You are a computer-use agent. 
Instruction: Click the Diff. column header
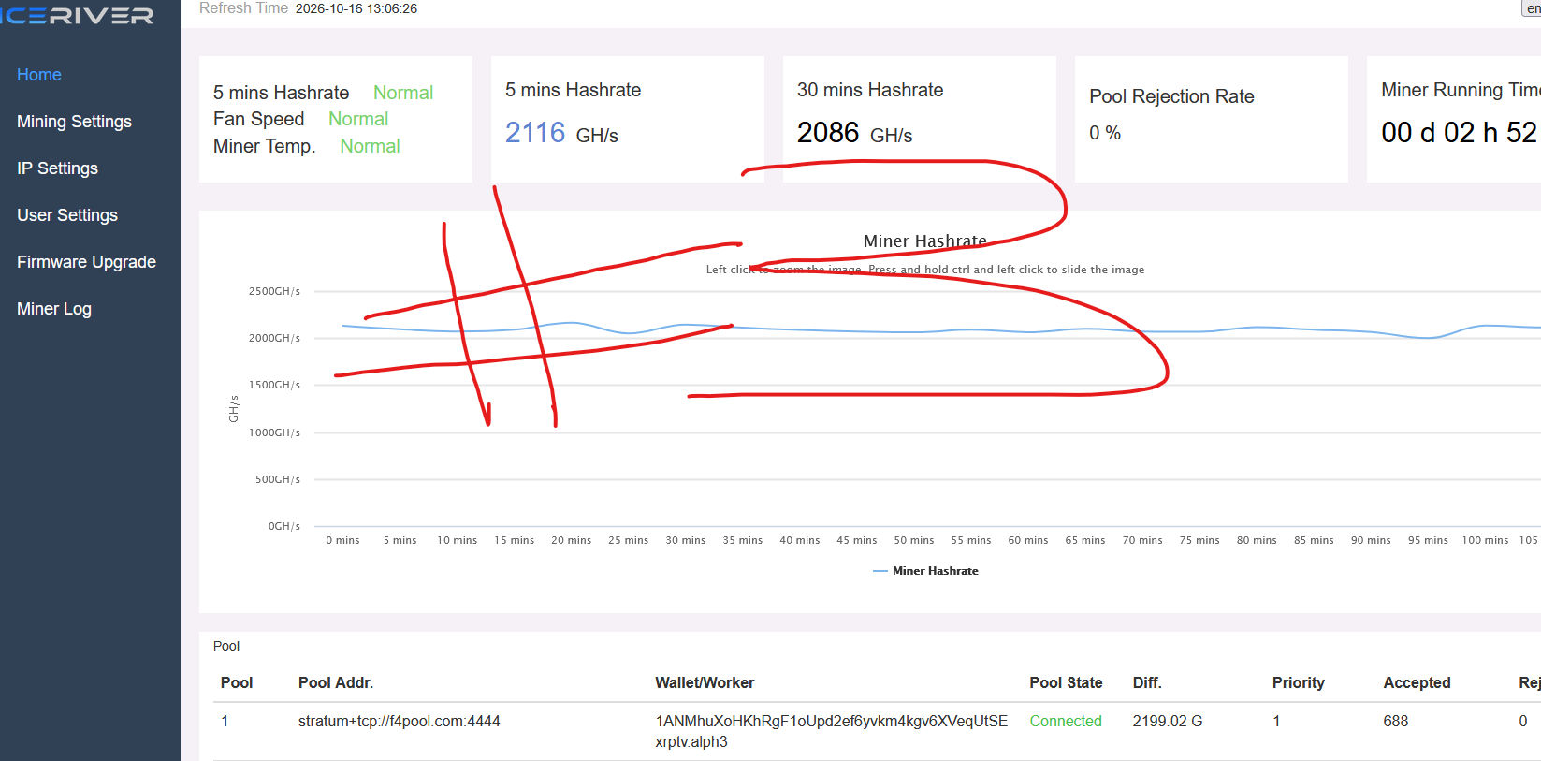coord(1147,683)
